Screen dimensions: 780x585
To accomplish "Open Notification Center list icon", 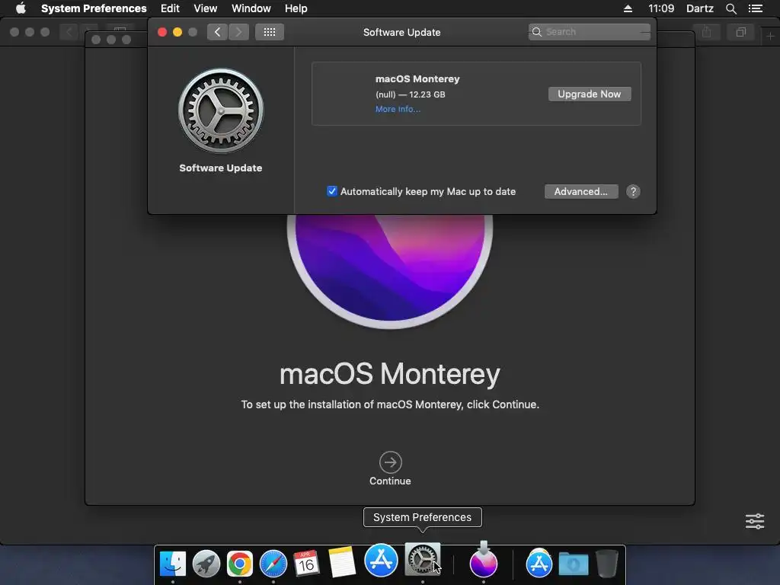I will (756, 8).
